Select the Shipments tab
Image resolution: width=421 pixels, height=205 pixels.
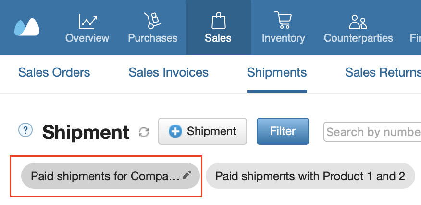pyautogui.click(x=277, y=72)
